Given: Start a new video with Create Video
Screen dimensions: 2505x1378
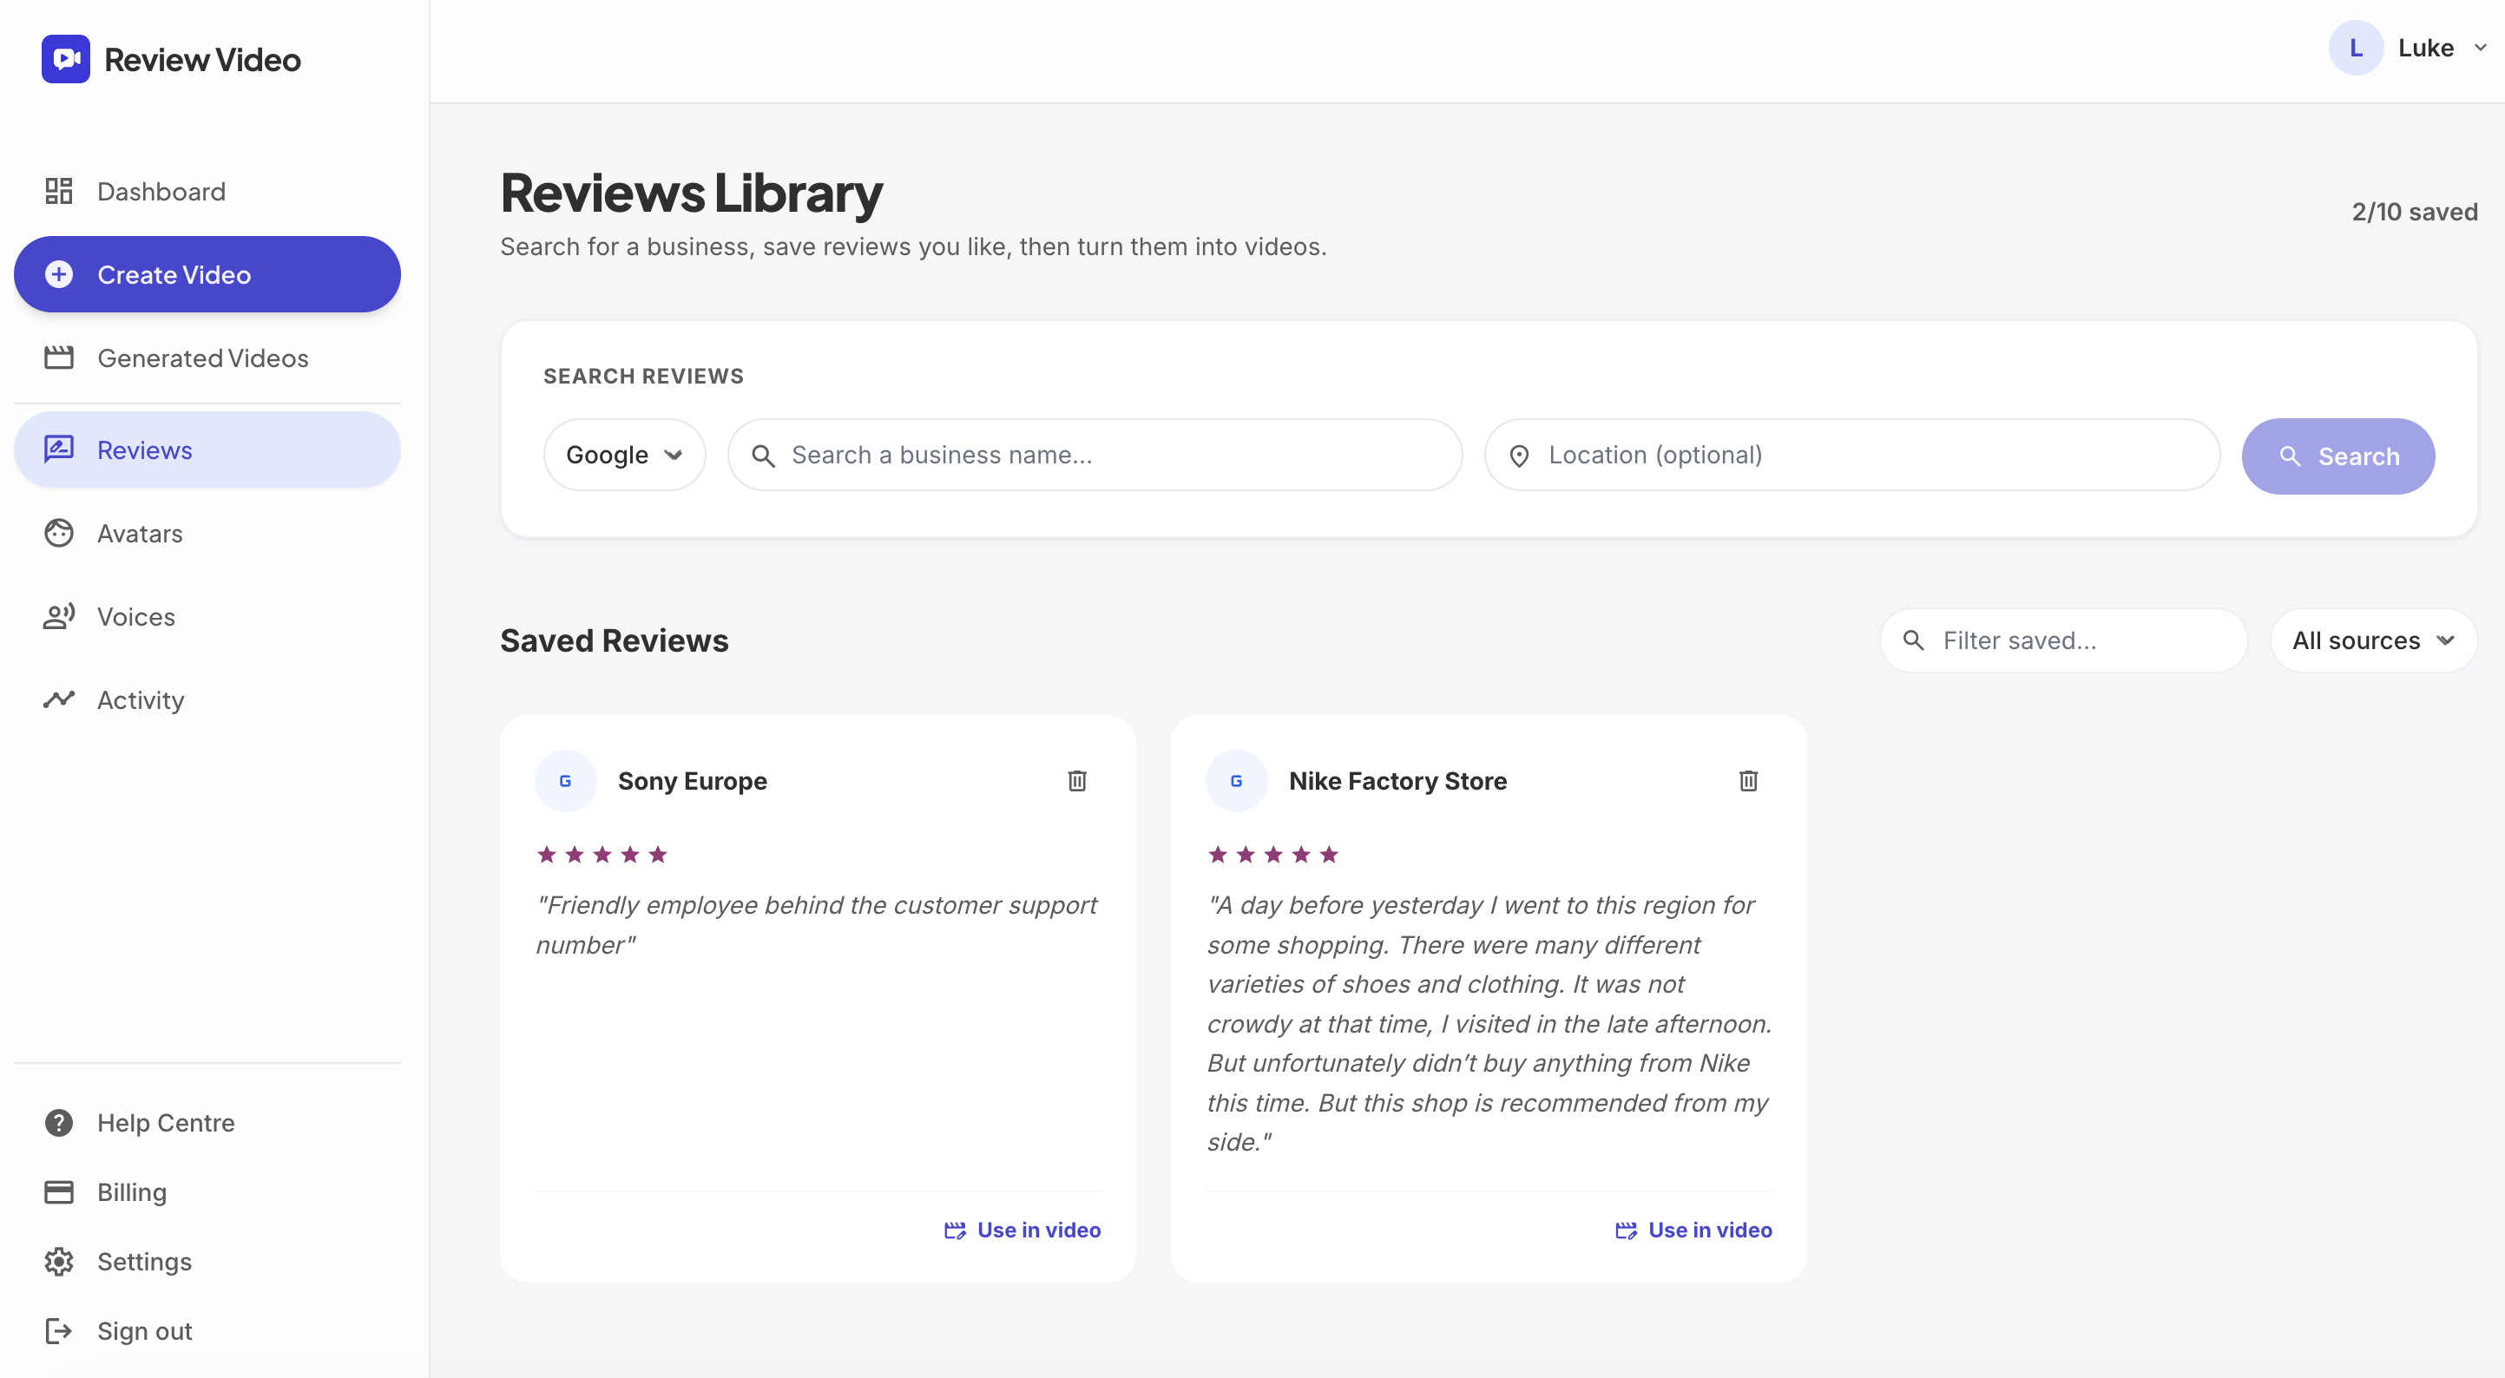Looking at the screenshot, I should coord(207,274).
